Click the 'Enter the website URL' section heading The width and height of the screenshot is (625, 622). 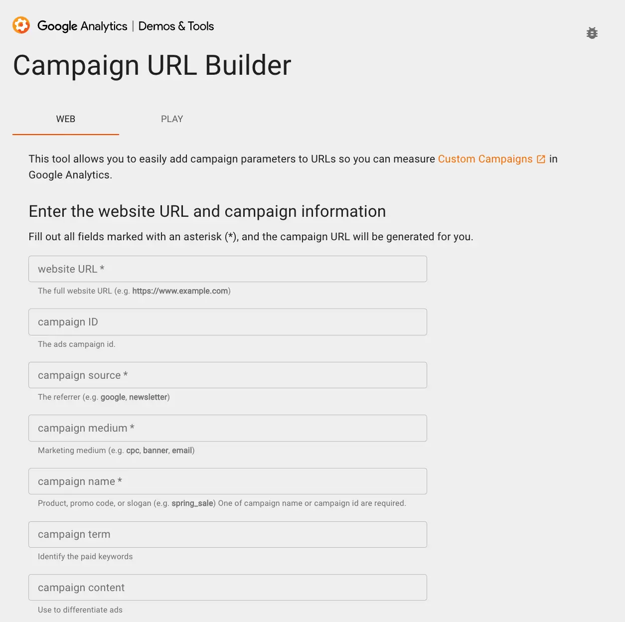pyautogui.click(x=207, y=211)
